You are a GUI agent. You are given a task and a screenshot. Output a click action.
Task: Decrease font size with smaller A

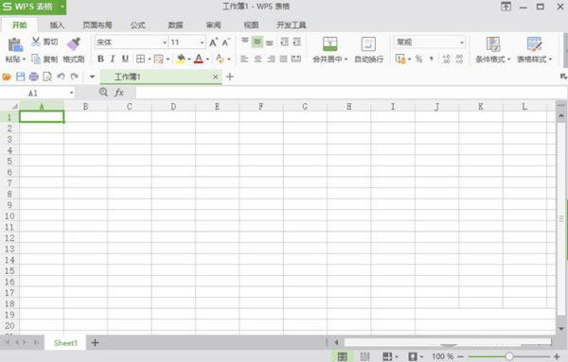click(226, 43)
